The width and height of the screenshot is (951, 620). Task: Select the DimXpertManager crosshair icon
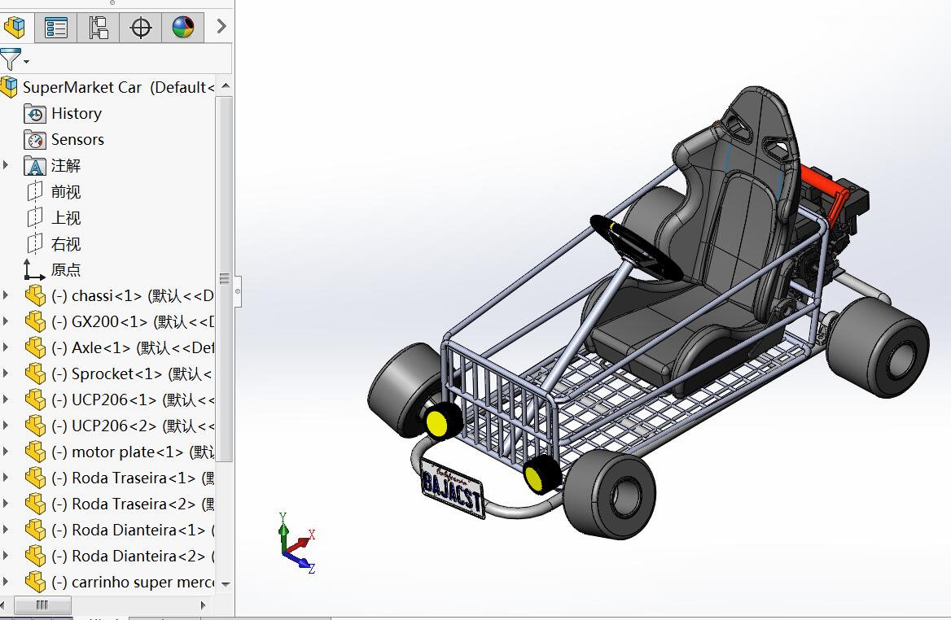(141, 27)
